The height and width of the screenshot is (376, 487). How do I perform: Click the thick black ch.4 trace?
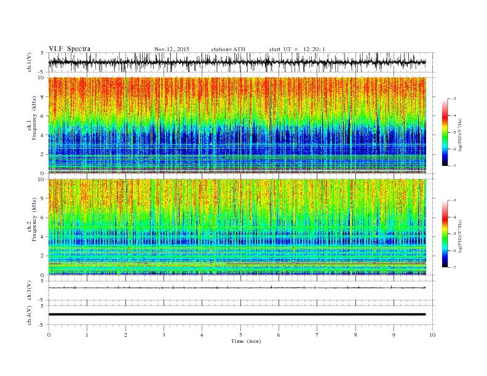[237, 315]
